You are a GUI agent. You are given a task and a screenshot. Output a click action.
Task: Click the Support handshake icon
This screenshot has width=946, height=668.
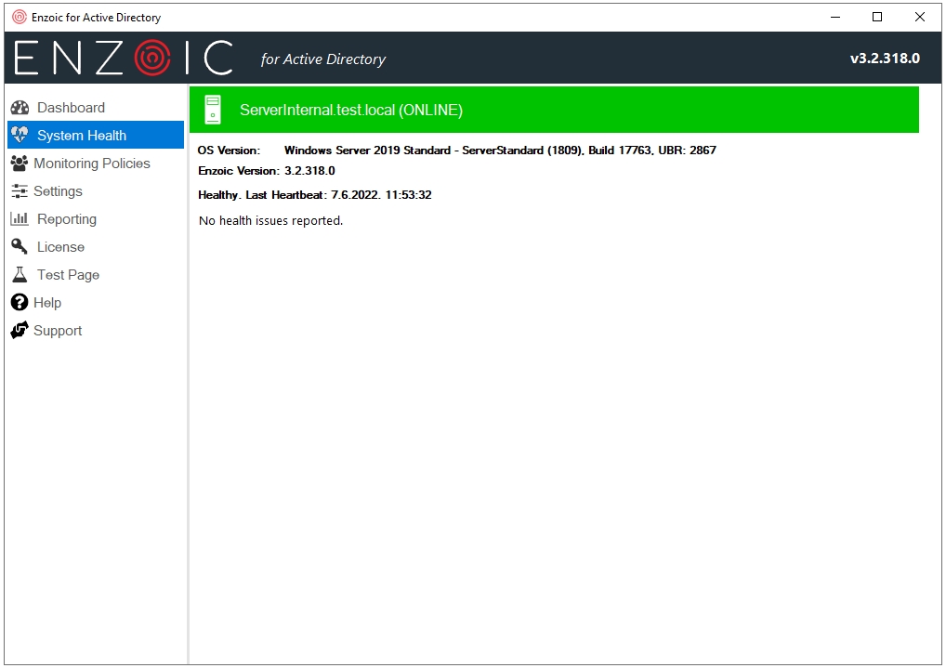19,331
